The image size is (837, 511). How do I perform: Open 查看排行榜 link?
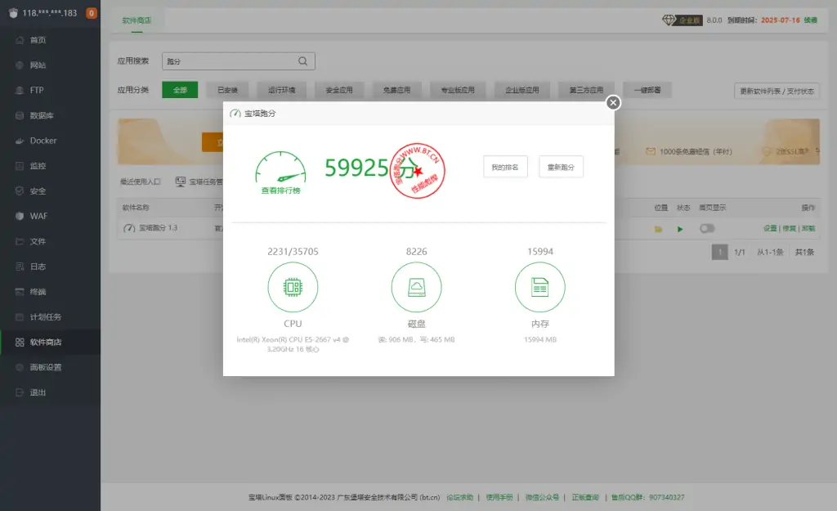coord(280,191)
